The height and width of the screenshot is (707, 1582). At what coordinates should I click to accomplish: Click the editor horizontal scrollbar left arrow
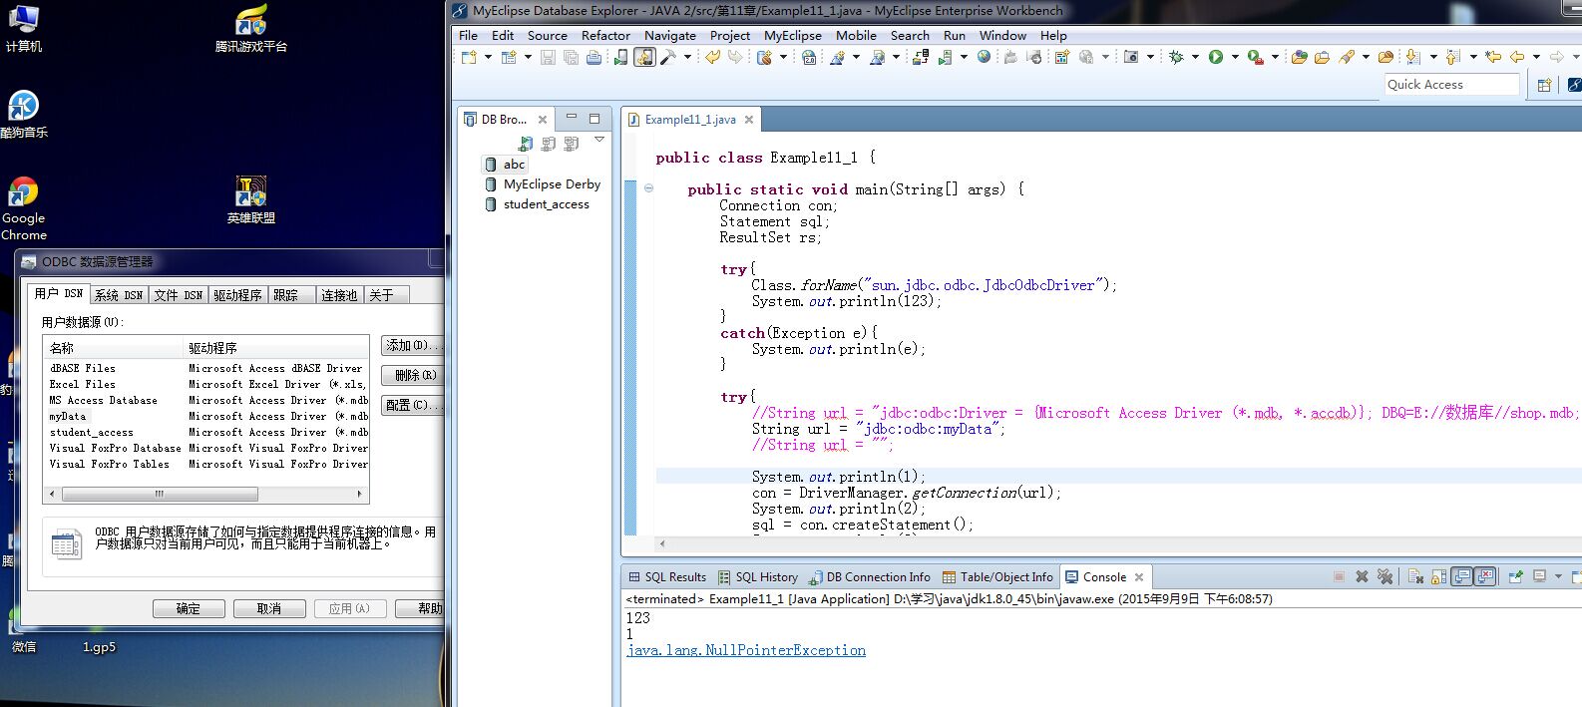(662, 543)
